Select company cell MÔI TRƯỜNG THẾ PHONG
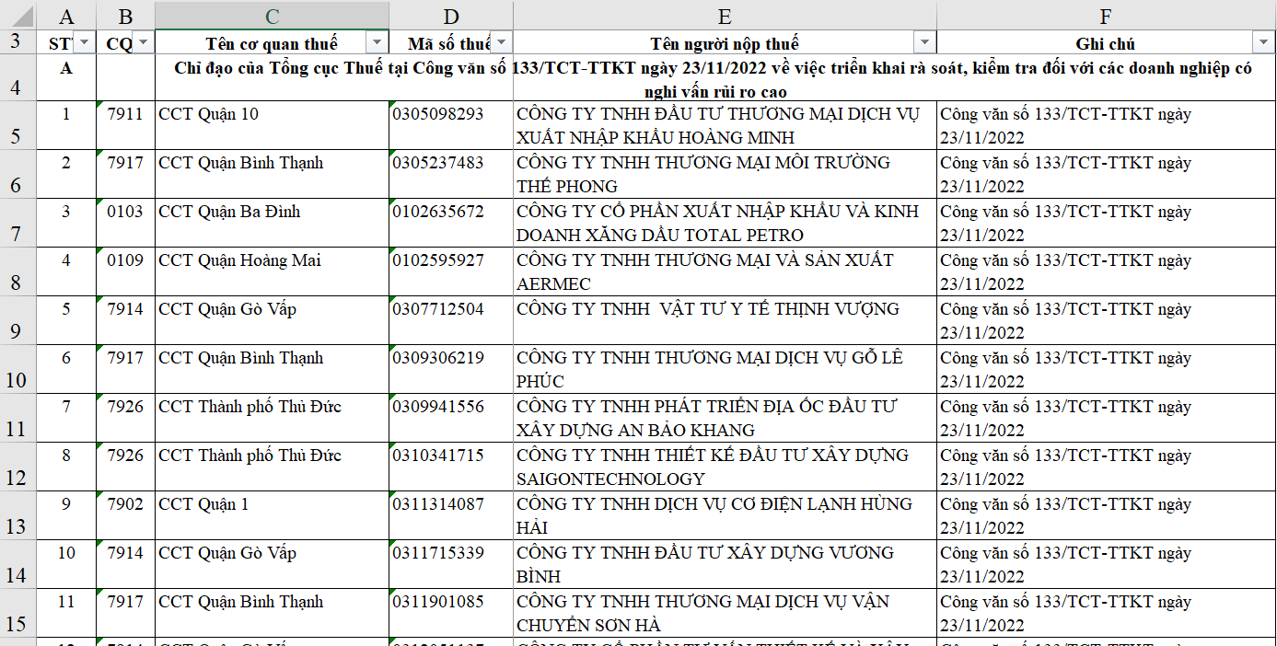This screenshot has height=646, width=1277. 725,175
